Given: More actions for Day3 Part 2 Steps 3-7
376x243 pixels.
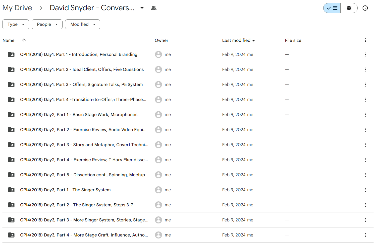Looking at the screenshot, I should pyautogui.click(x=365, y=205).
